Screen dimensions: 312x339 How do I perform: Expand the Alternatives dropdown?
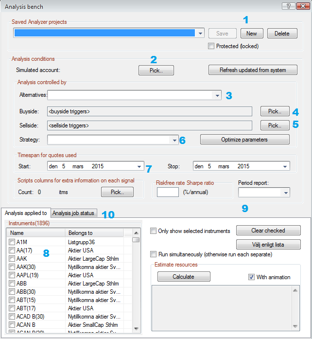pyautogui.click(x=217, y=95)
